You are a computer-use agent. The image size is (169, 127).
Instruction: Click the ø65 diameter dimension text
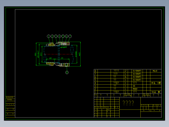pos(79,54)
